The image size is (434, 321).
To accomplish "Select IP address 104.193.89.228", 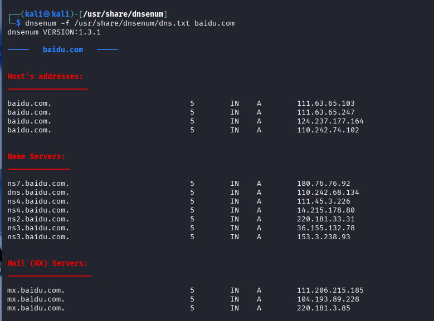I will (328, 299).
